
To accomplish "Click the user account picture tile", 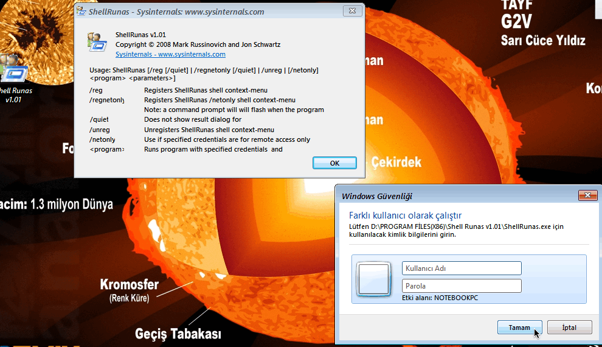I will click(x=373, y=279).
